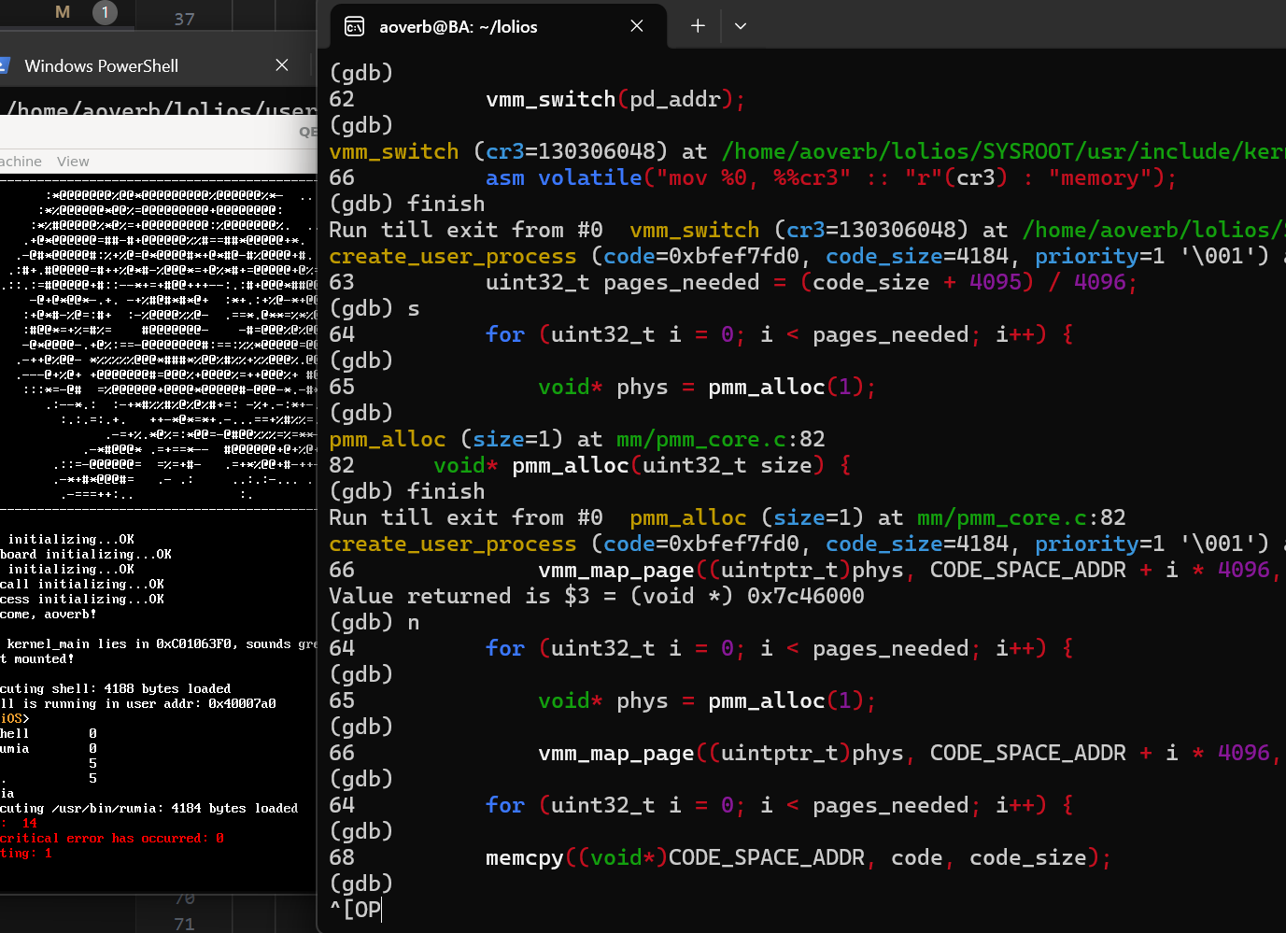
Task: Click the red critical error message in QEMU
Action: [112, 838]
